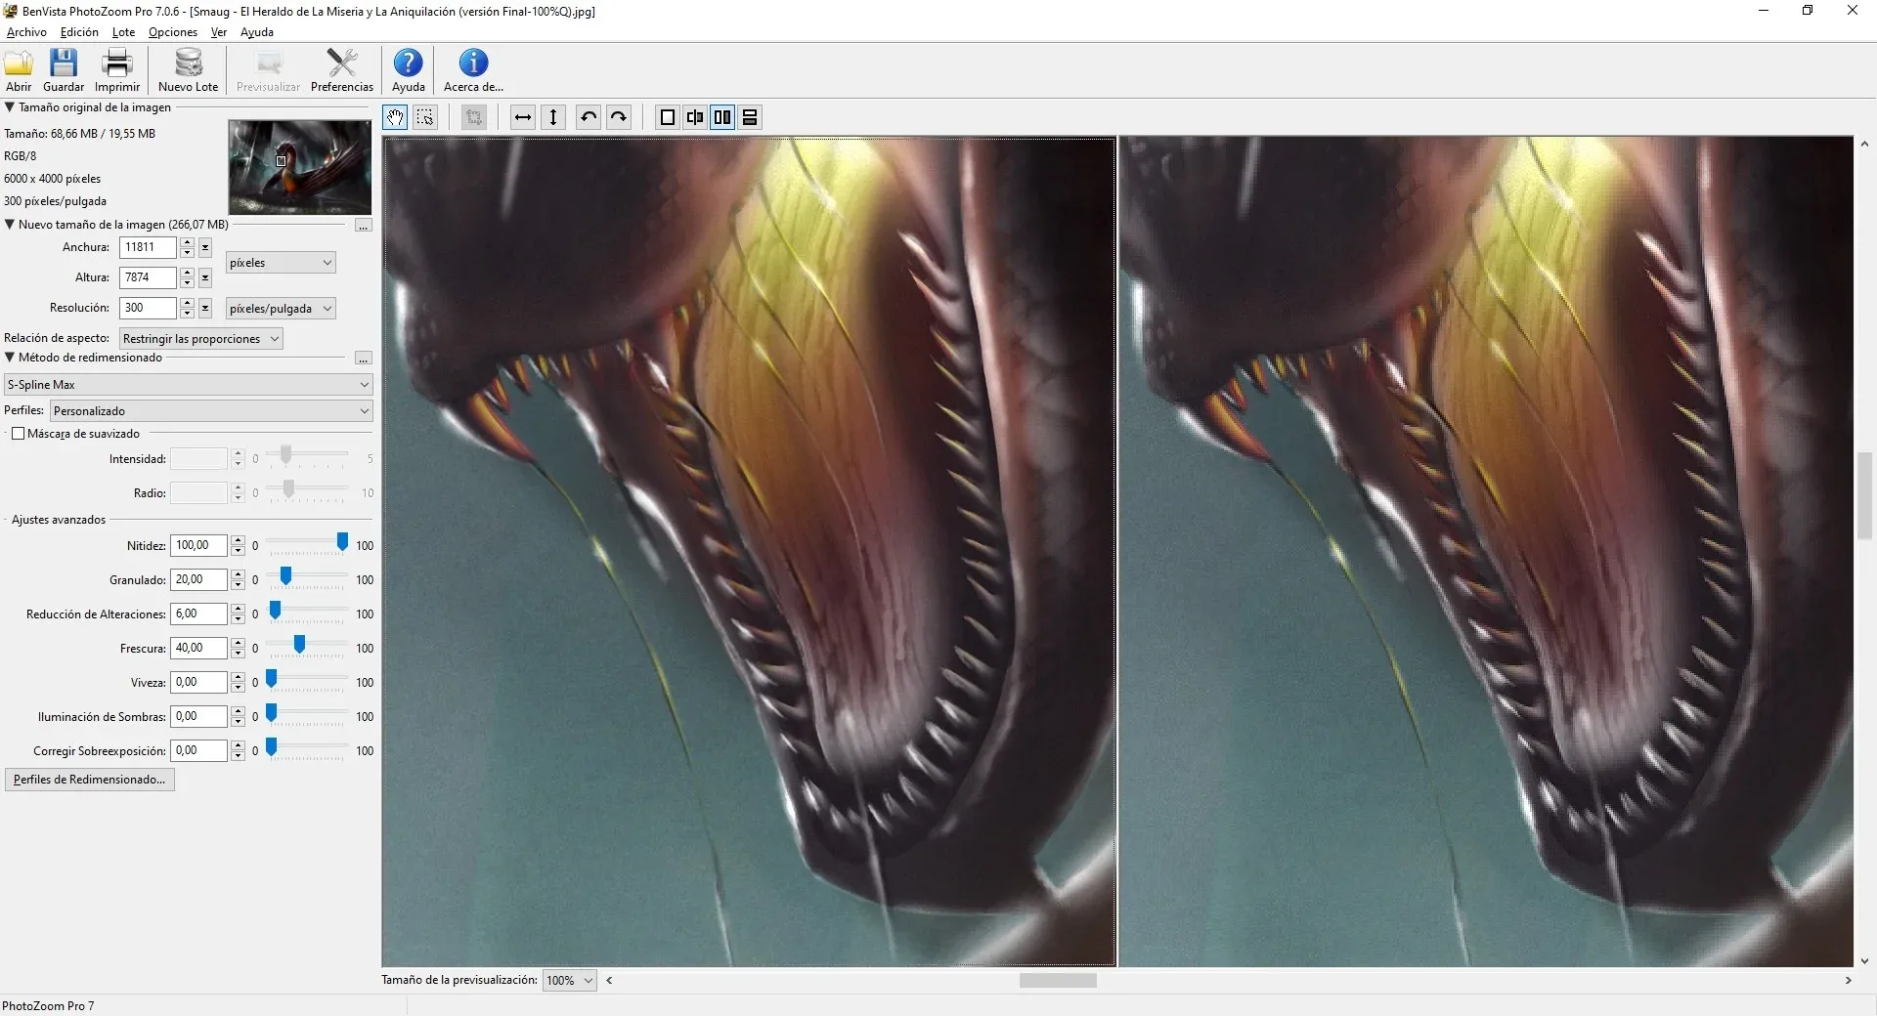This screenshot has width=1877, height=1016.
Task: Open the Perfiles Personalizado dropdown
Action: point(212,411)
